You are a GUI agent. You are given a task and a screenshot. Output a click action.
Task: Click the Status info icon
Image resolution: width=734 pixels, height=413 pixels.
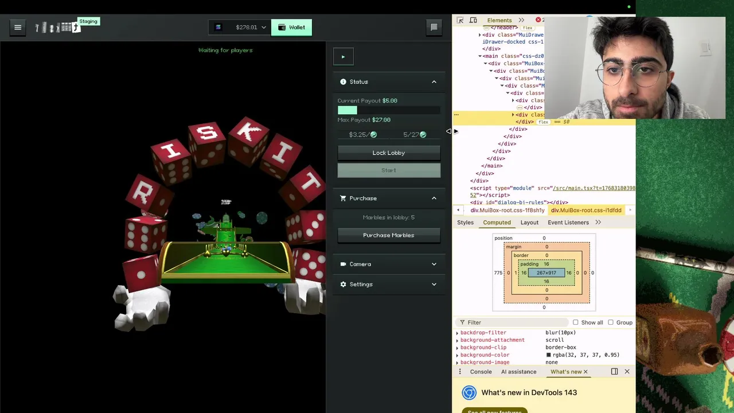tap(343, 81)
